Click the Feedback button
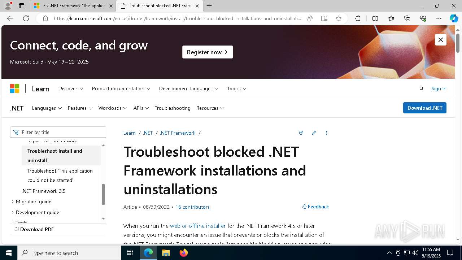The height and width of the screenshot is (260, 462). 315,207
